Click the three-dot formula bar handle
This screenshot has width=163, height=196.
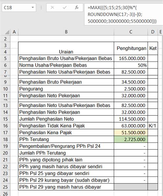(41, 8)
